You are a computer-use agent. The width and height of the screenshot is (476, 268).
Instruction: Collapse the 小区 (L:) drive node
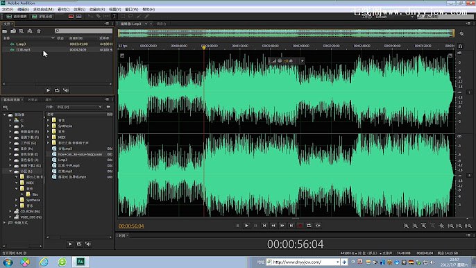click(10, 171)
